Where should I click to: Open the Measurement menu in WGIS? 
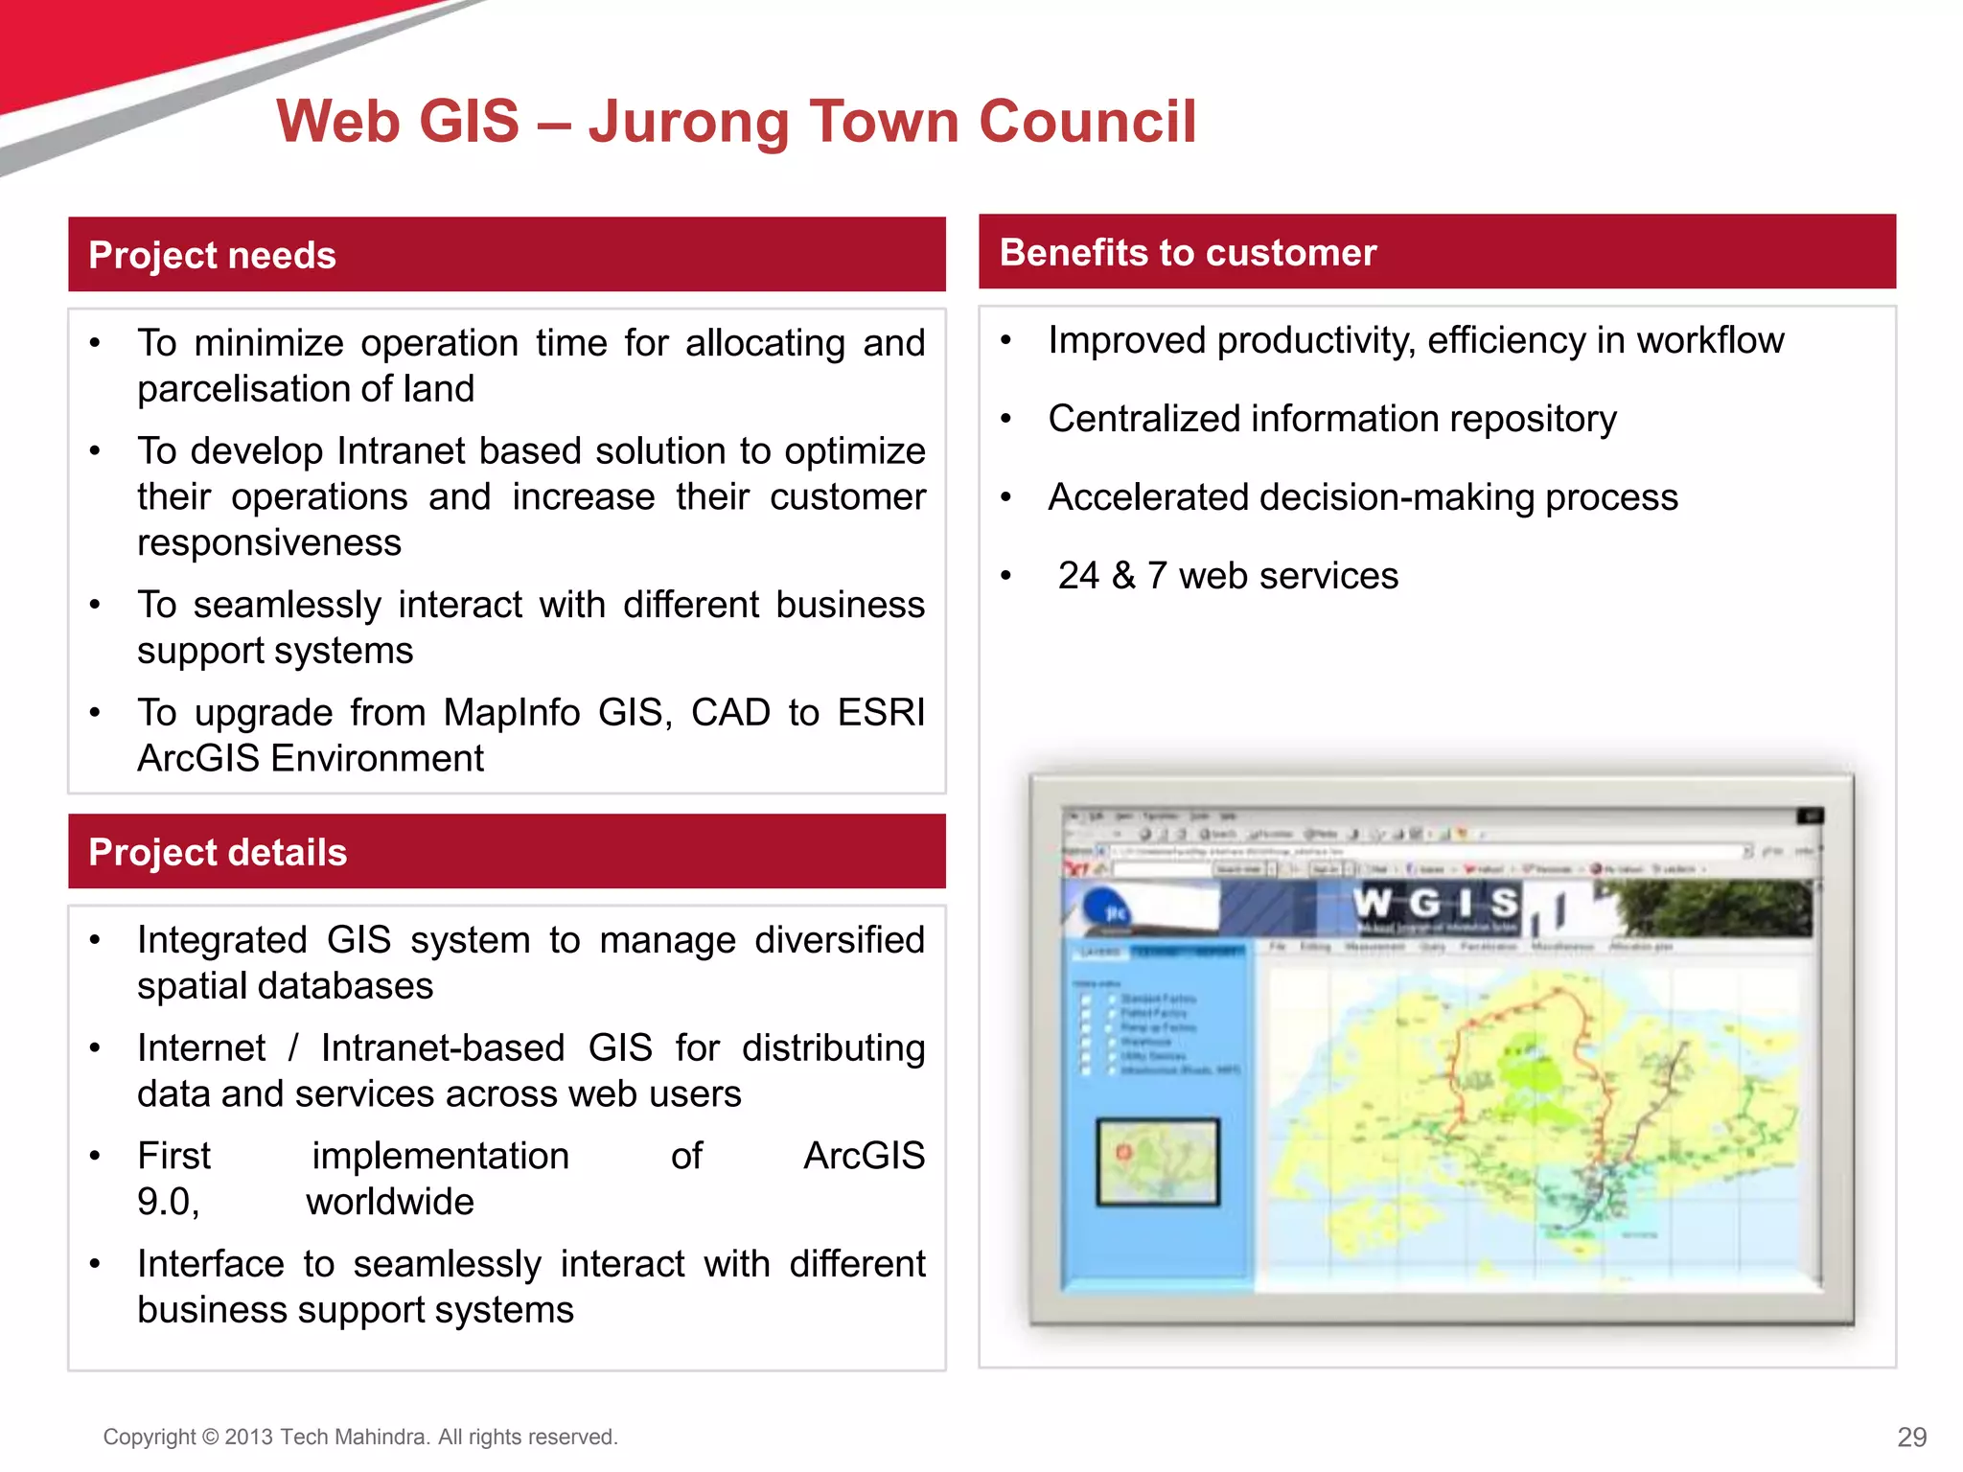(1374, 947)
